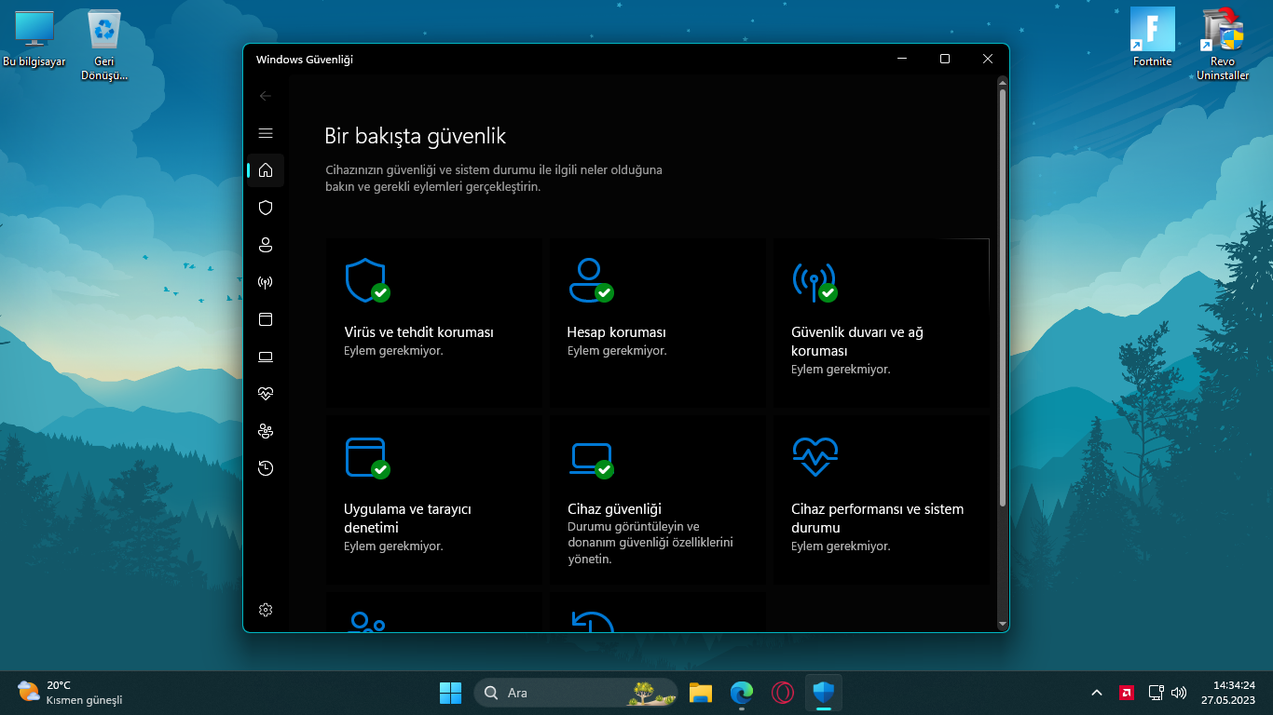Open the Settings gear in sidebar

coord(266,610)
